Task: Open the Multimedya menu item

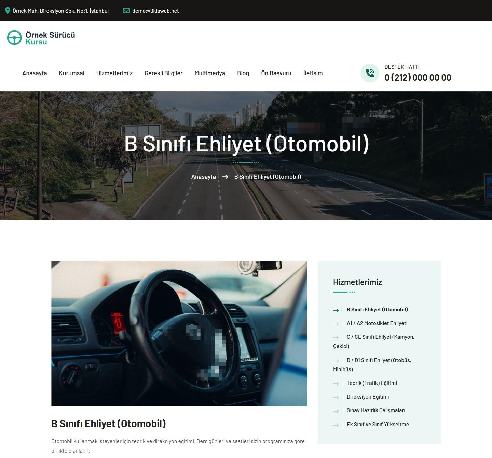Action: pyautogui.click(x=210, y=73)
